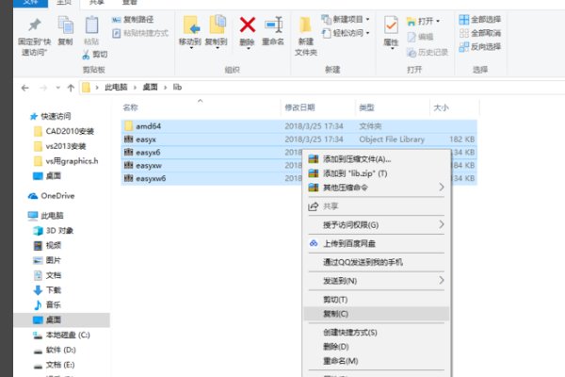Click Paste Shortcut in the ribbon

click(x=140, y=33)
